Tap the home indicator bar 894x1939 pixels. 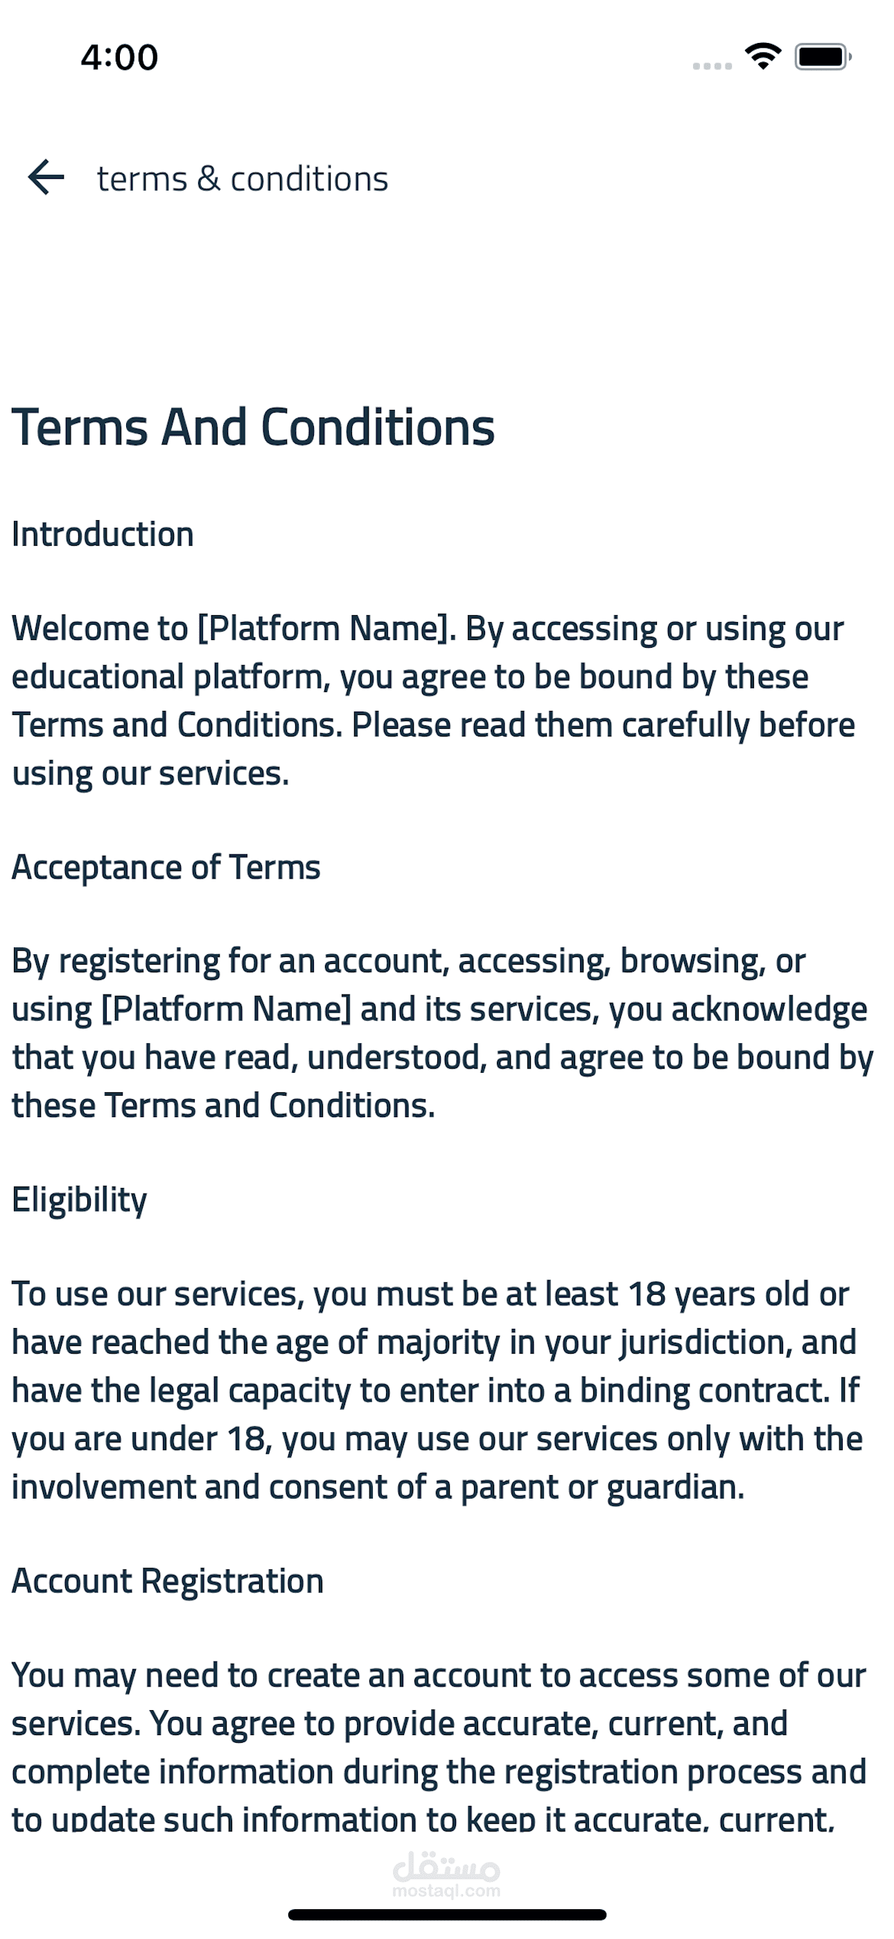pyautogui.click(x=447, y=1914)
